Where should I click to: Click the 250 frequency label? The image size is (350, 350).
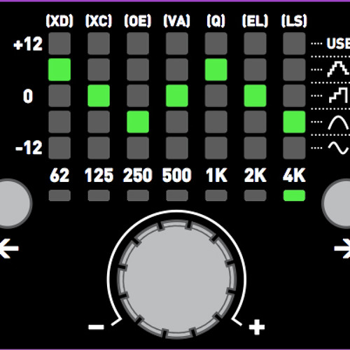tap(138, 176)
